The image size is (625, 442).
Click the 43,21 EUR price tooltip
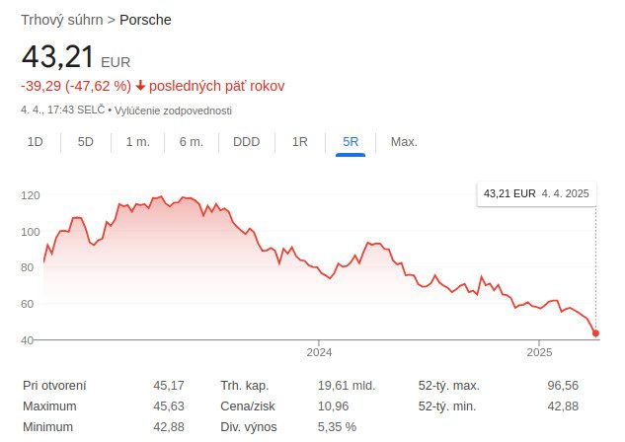pos(535,193)
